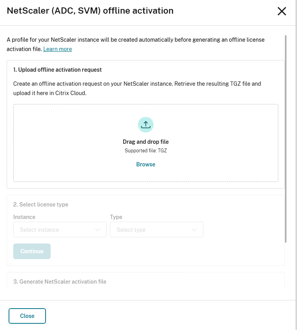Screen dimensions: 297x330
Task: Open the Select instance dropdown
Action: tap(60, 230)
